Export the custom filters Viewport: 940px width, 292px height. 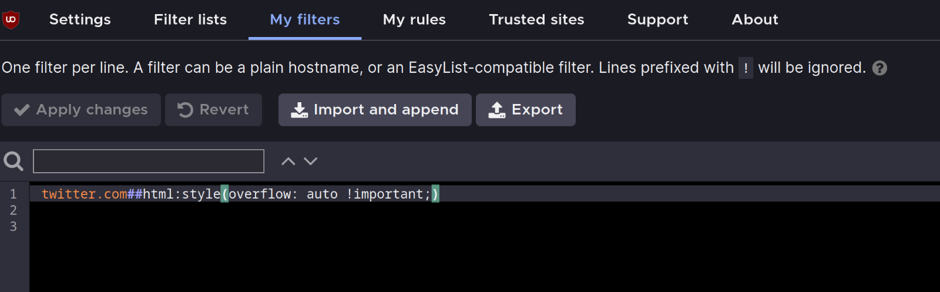(526, 110)
